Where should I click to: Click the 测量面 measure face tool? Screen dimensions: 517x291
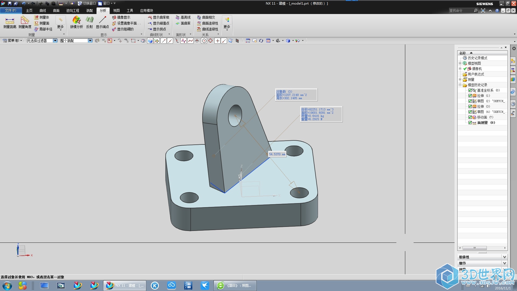(x=42, y=23)
